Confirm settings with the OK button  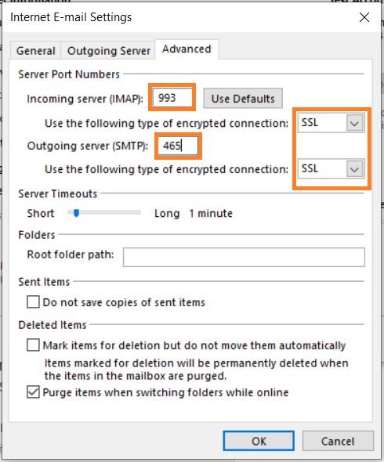(259, 441)
